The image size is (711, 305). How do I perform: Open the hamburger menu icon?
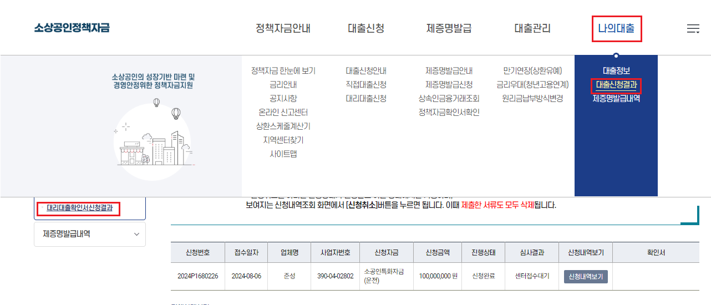click(x=693, y=29)
